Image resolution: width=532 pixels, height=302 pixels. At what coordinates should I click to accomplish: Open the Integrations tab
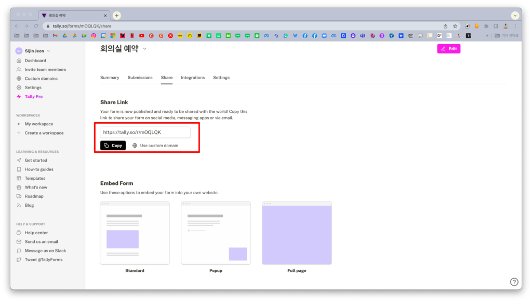(193, 77)
